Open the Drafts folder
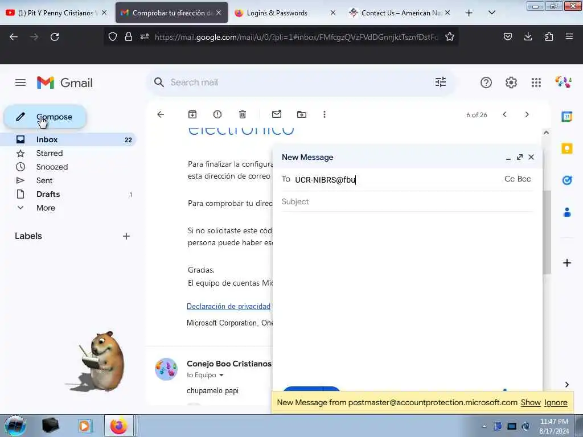 [x=48, y=195]
